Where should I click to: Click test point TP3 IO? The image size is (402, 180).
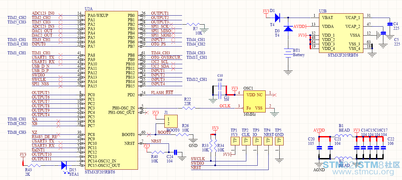click(x=257, y=141)
